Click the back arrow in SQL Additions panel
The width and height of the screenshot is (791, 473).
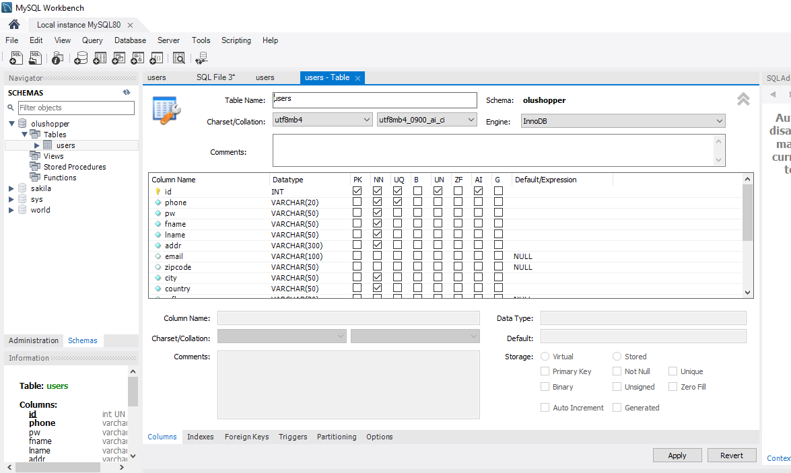pyautogui.click(x=773, y=94)
